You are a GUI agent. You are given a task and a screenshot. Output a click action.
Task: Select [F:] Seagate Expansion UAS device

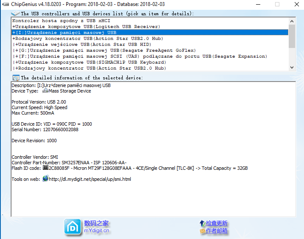click(150, 56)
